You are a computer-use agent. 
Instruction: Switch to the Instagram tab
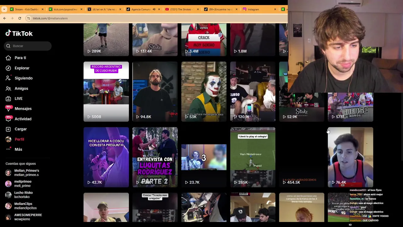pyautogui.click(x=260, y=9)
